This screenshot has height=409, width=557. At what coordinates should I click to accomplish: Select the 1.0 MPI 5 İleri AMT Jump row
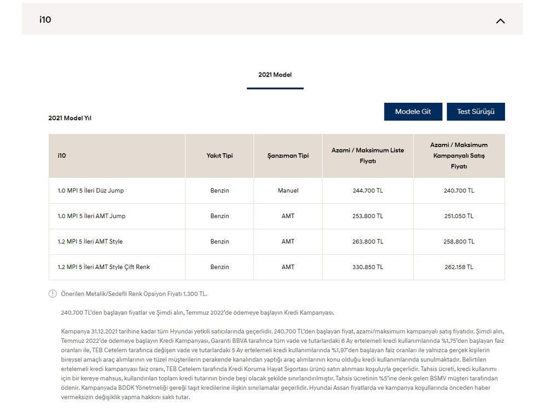91,216
